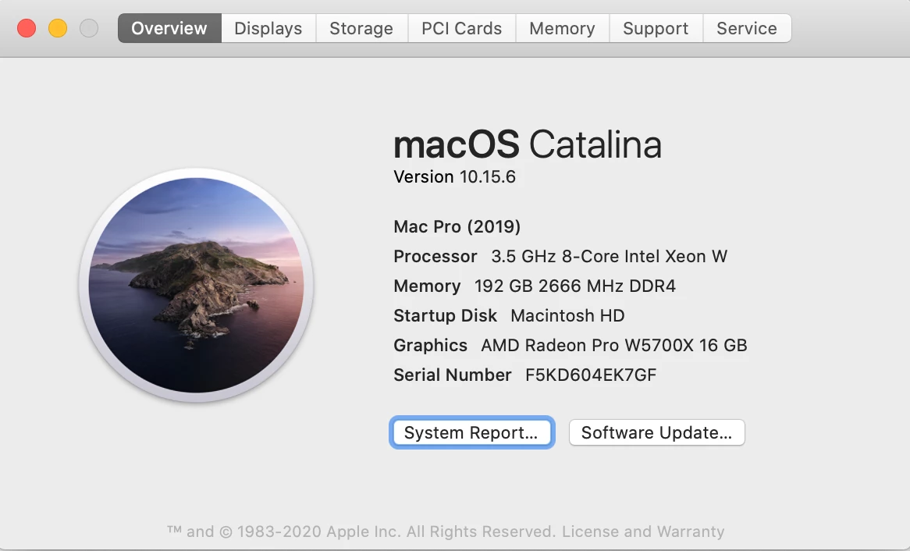
Task: Open the Memory tab
Action: 562,28
